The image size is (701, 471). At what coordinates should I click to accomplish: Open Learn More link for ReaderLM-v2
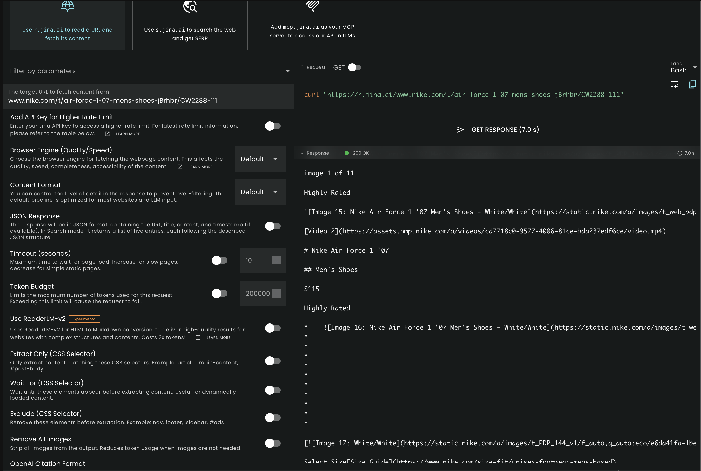click(218, 338)
